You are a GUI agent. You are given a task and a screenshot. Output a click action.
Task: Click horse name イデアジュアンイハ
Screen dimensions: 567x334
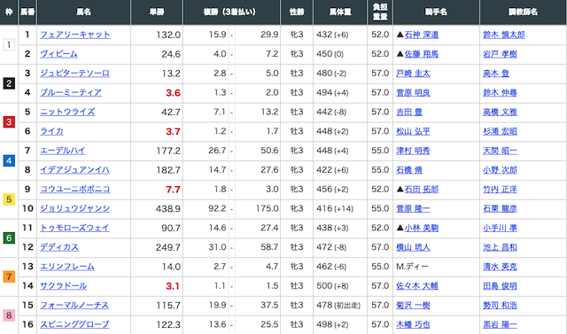pos(74,170)
